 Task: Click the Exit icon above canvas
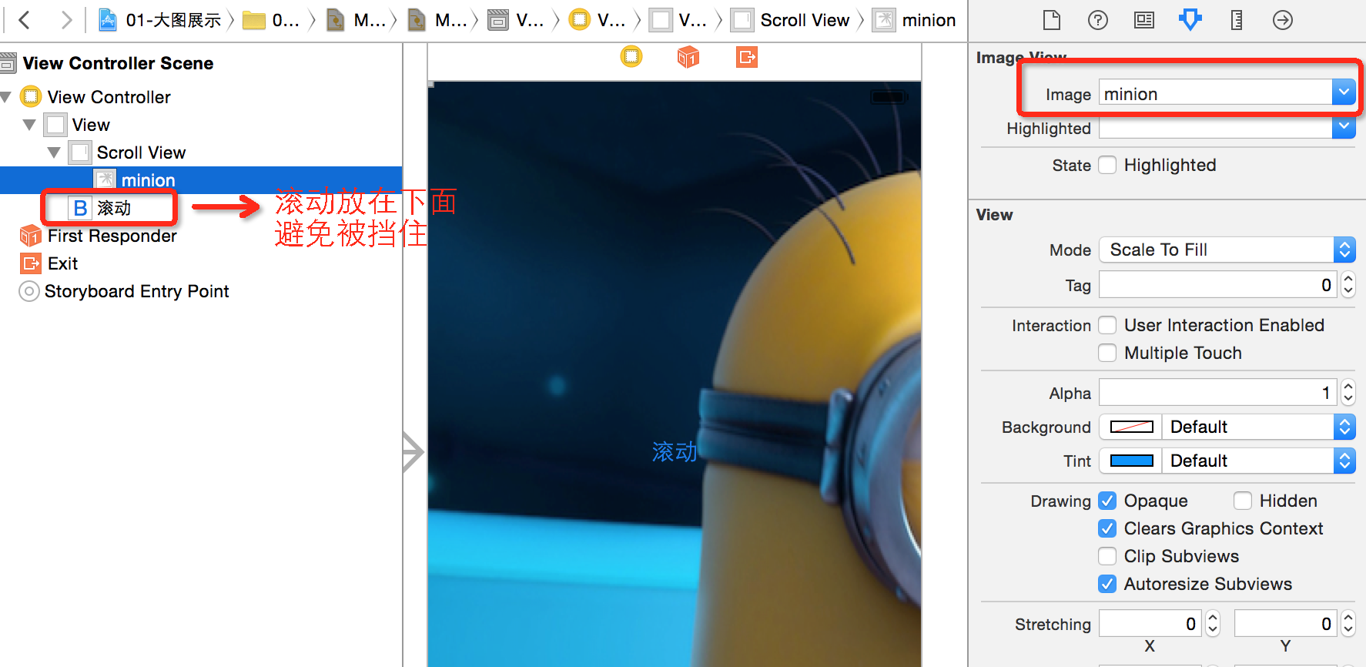(x=747, y=56)
